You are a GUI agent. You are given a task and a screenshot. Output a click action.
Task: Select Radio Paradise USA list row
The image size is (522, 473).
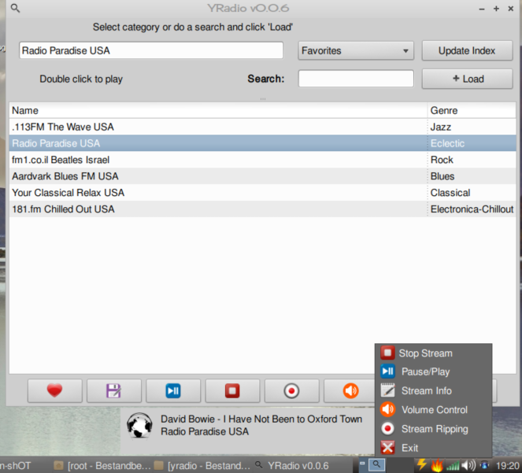tap(263, 143)
